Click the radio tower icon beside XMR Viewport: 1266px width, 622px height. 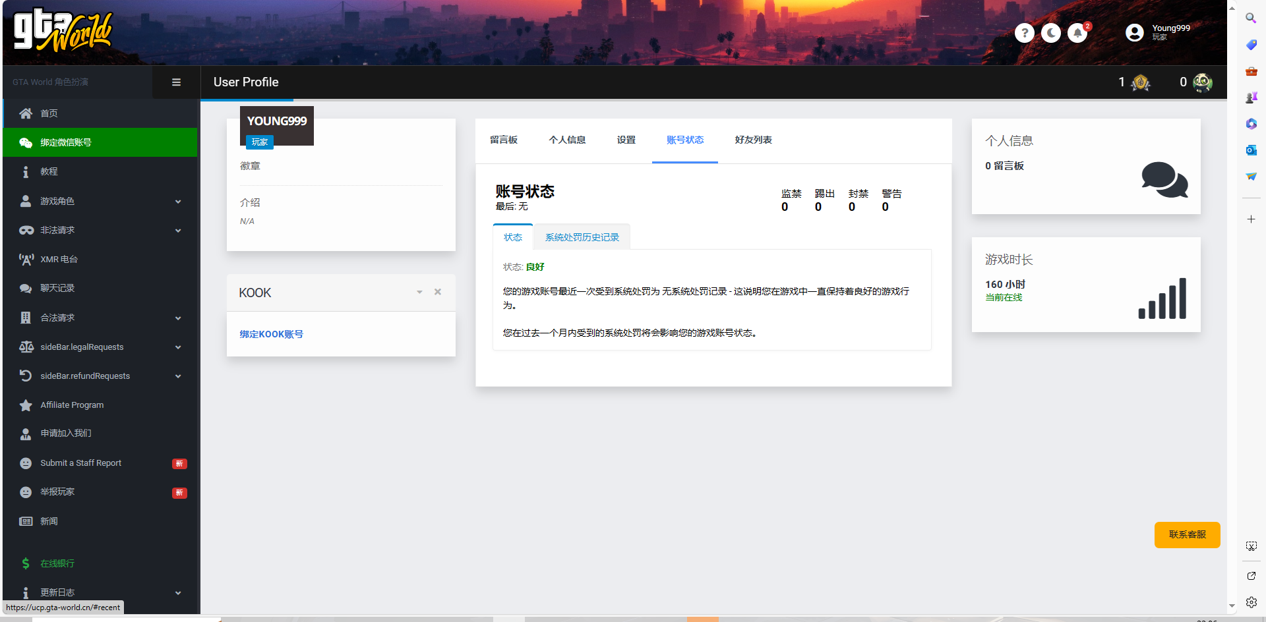point(26,259)
